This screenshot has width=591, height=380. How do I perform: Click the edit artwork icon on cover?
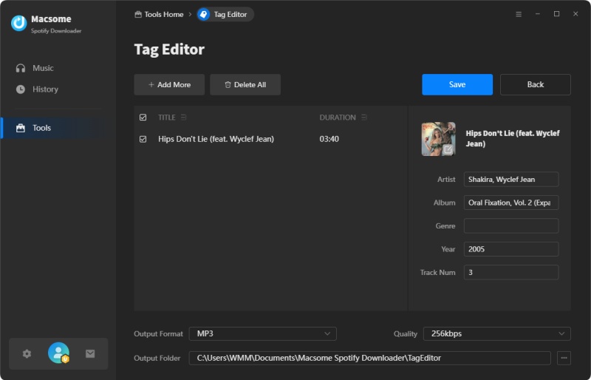click(448, 149)
